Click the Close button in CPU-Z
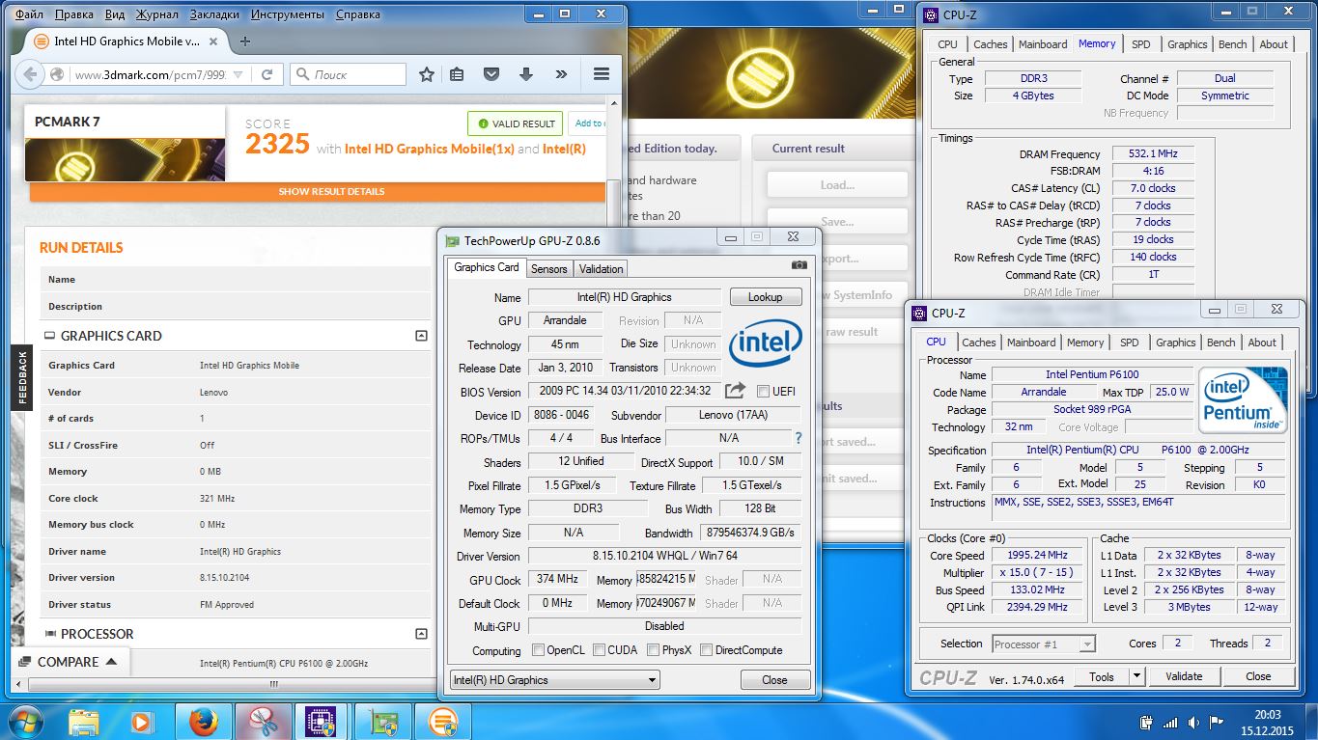The height and width of the screenshot is (740, 1318). point(1258,676)
